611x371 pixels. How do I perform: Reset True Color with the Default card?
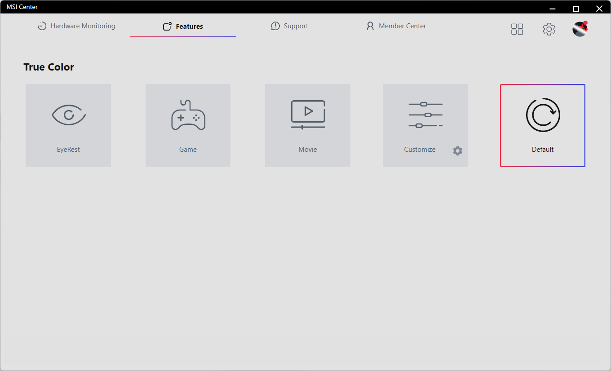pyautogui.click(x=543, y=125)
